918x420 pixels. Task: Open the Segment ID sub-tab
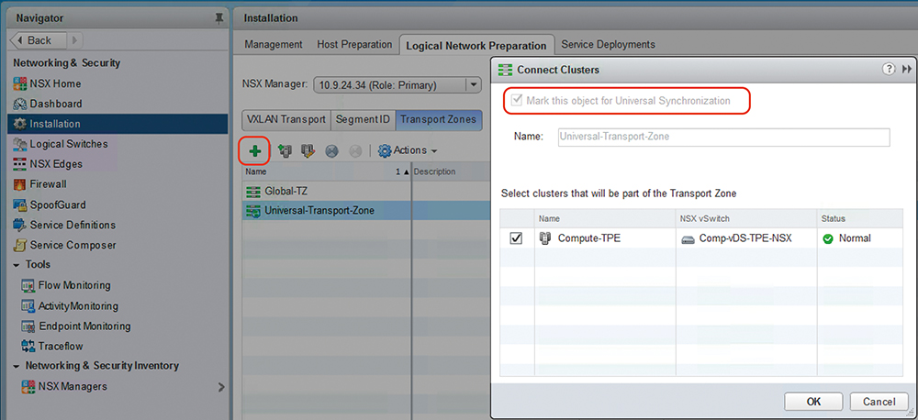[x=363, y=119]
